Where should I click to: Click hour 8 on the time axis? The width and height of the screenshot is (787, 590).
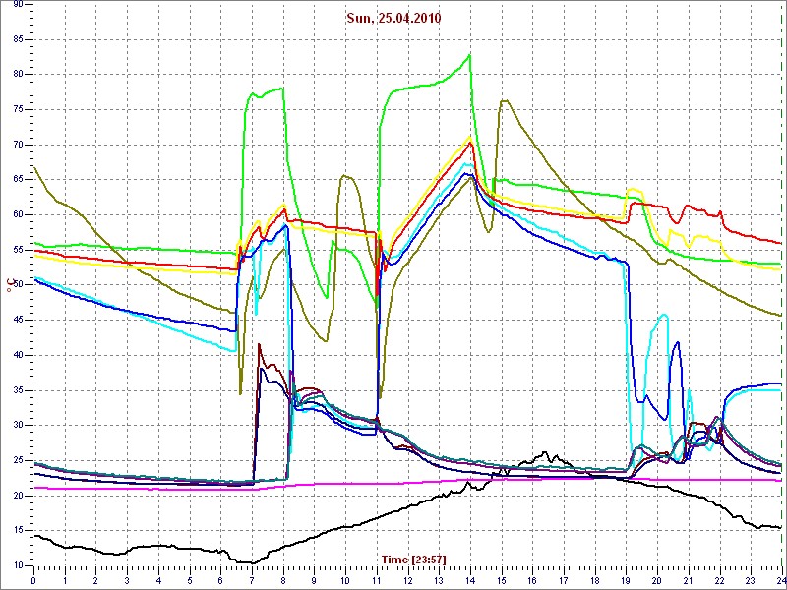coord(282,580)
